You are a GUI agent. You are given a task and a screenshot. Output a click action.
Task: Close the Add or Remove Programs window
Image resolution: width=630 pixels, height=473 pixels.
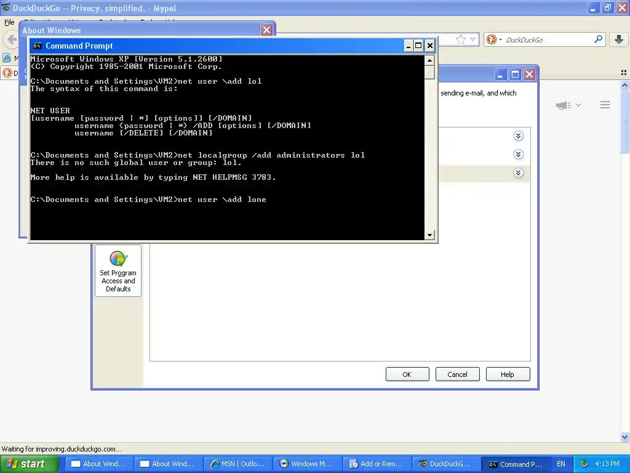[530, 75]
